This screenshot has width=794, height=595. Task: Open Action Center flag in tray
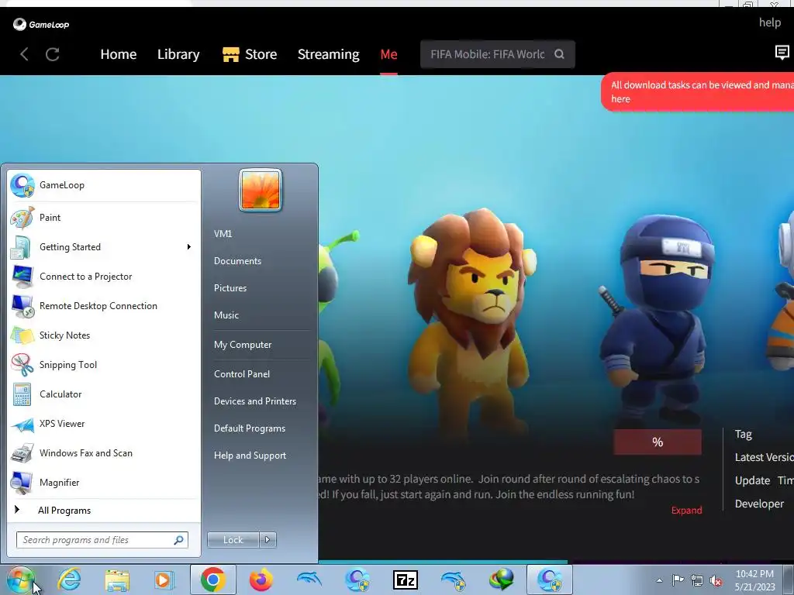[x=678, y=580]
